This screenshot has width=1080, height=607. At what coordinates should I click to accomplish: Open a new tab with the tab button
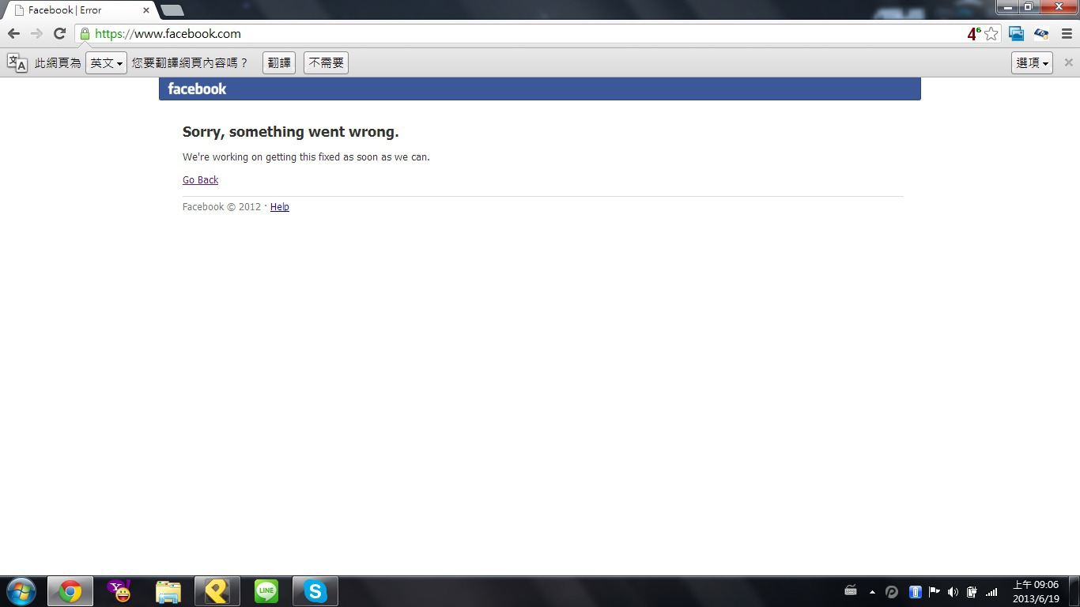[x=172, y=10]
